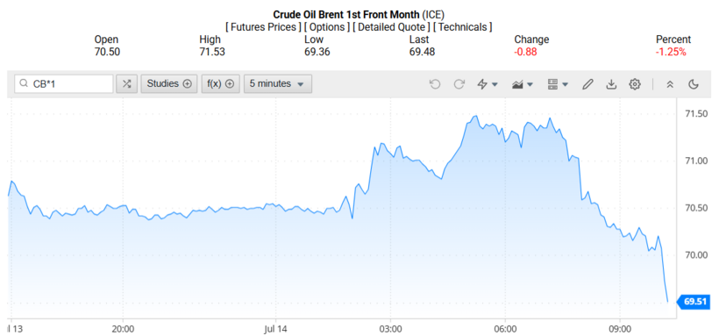Add a study via Studies button
The height and width of the screenshot is (336, 719).
pyautogui.click(x=168, y=84)
